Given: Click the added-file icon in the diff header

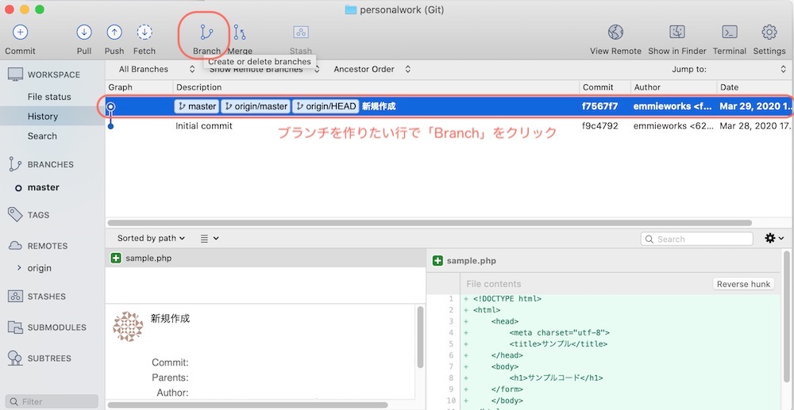Looking at the screenshot, I should point(437,261).
